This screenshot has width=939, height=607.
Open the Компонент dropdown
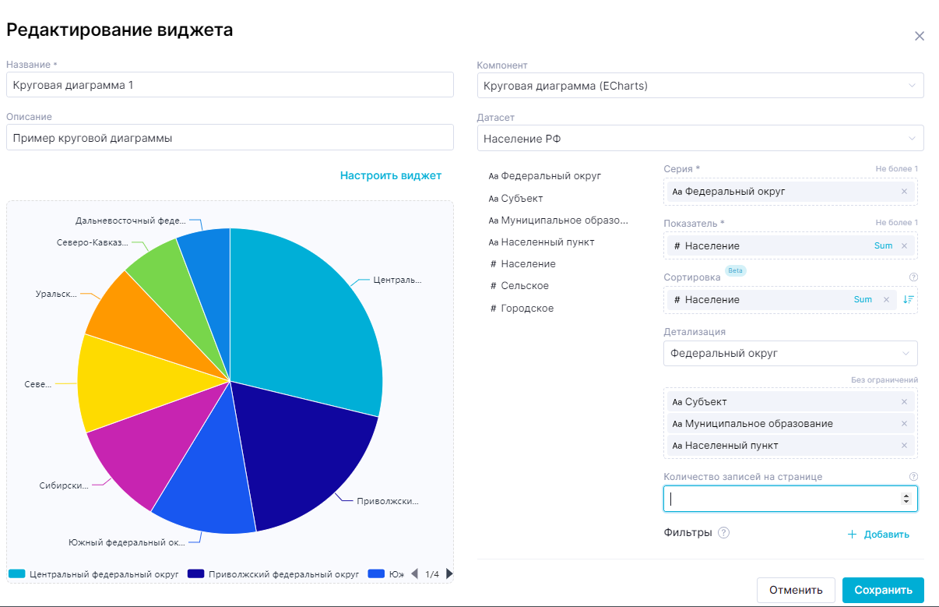click(699, 86)
